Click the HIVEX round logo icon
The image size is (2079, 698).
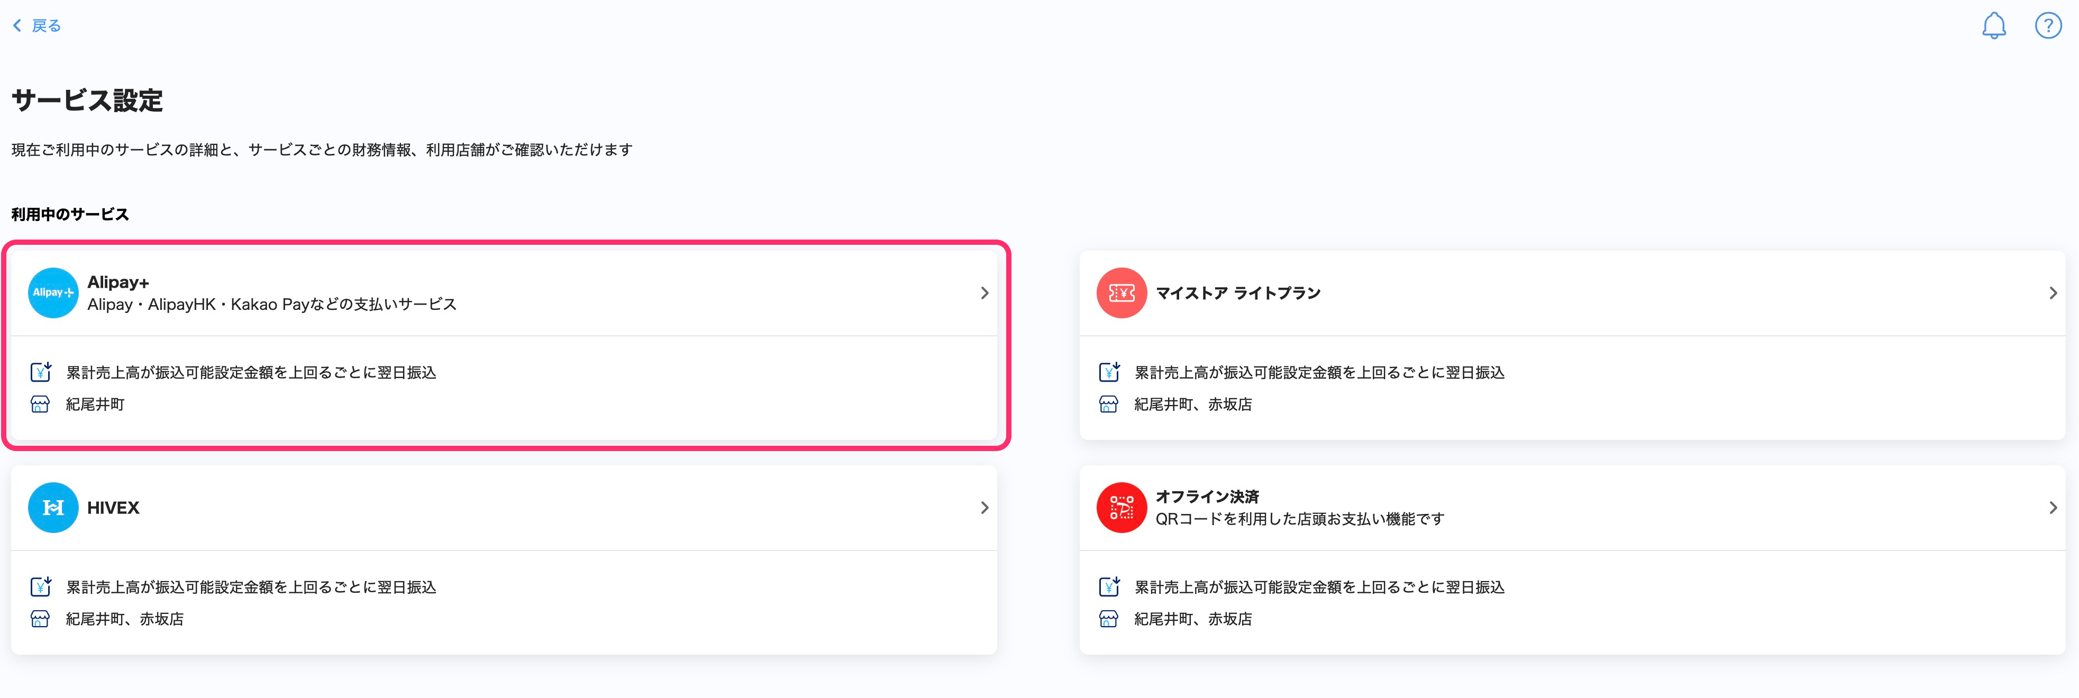tap(53, 508)
